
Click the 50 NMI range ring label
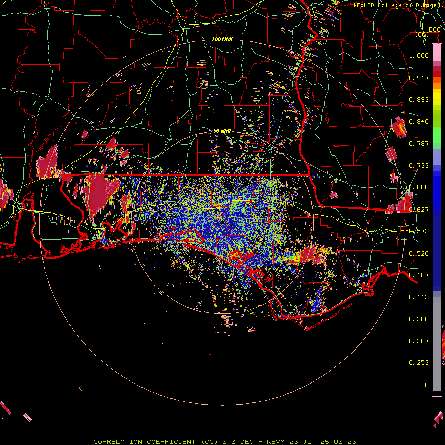click(x=222, y=131)
